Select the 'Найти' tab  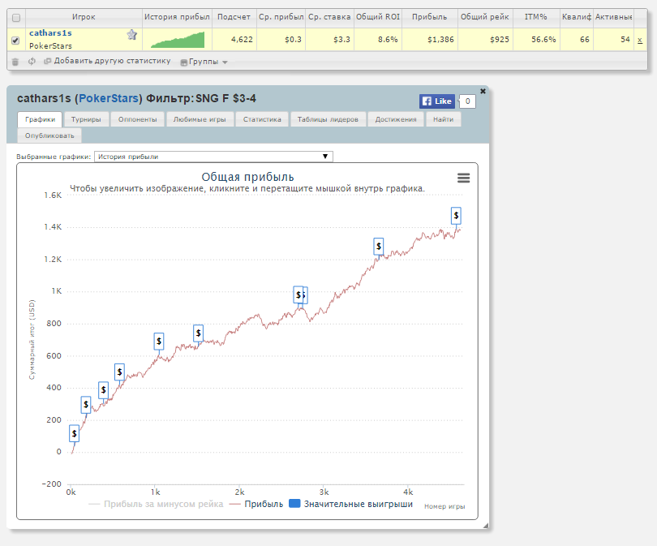[444, 119]
